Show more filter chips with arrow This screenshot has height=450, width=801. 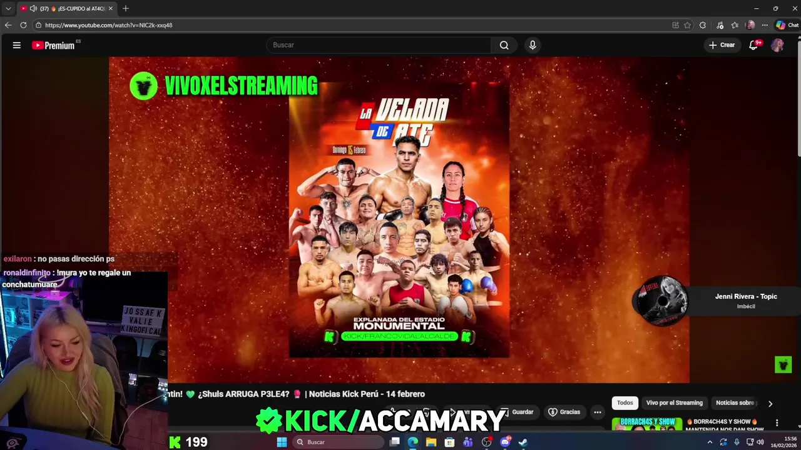coord(770,404)
